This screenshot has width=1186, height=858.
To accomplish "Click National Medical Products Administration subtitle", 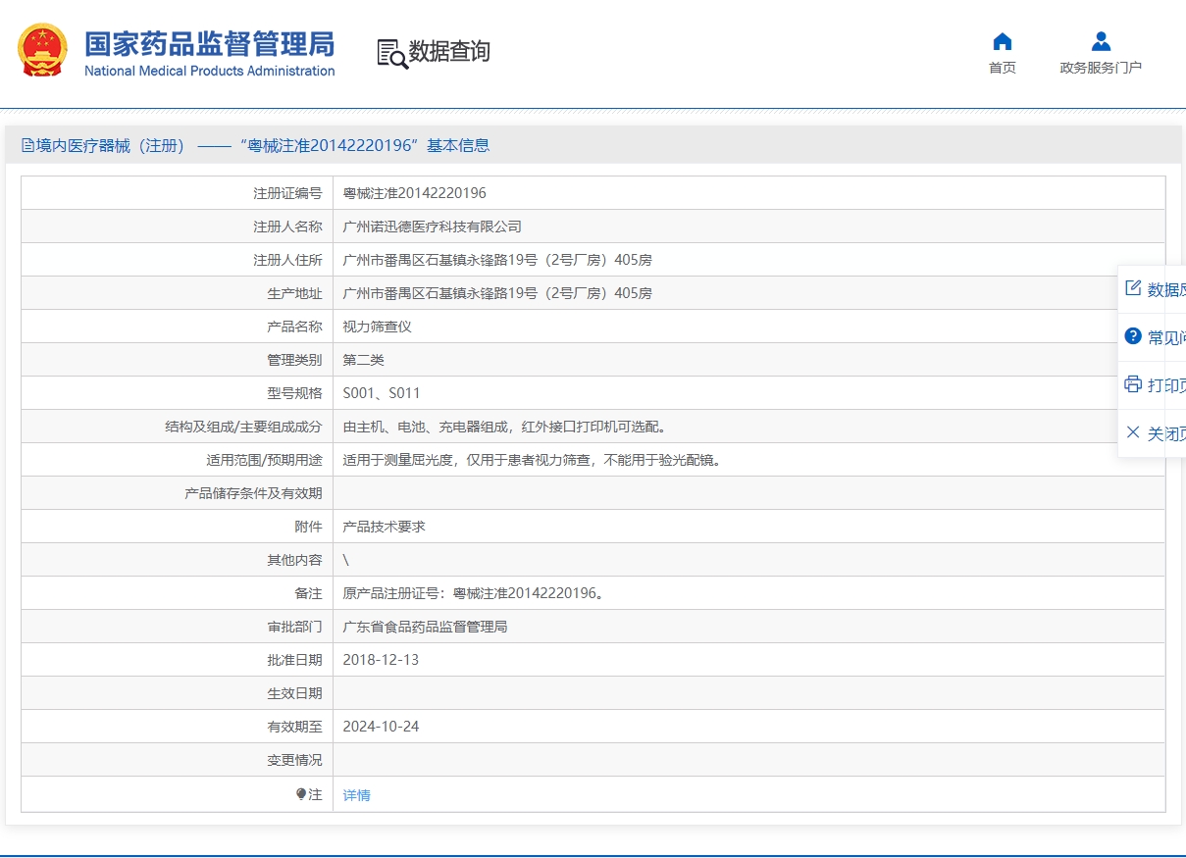I will (210, 71).
